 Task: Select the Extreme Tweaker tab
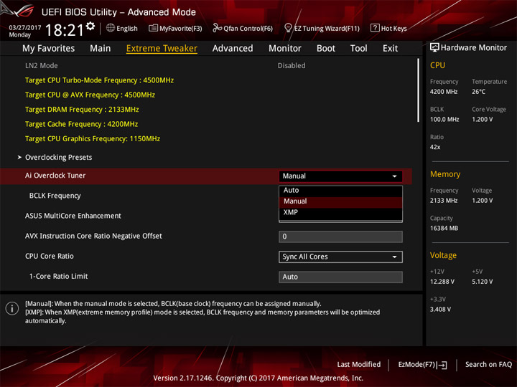click(x=162, y=49)
